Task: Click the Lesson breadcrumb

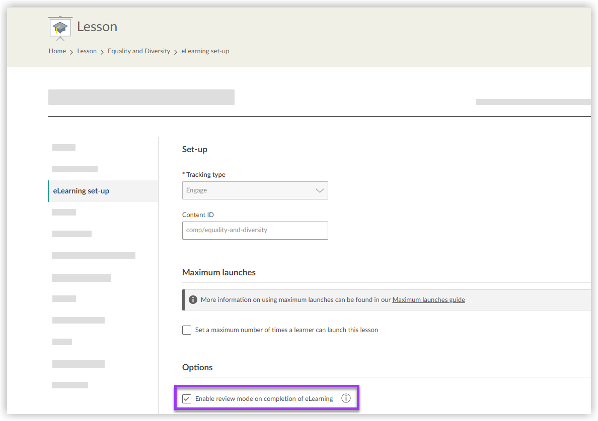Action: [x=87, y=51]
